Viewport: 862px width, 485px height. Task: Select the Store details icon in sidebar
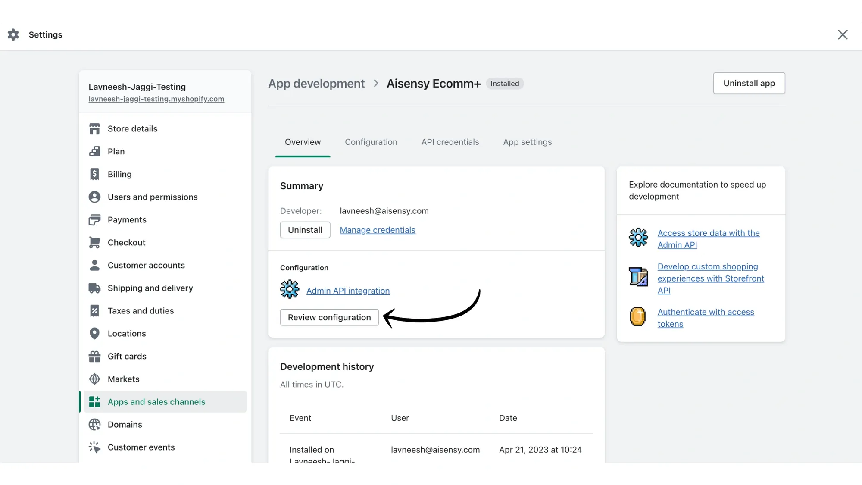pos(94,128)
